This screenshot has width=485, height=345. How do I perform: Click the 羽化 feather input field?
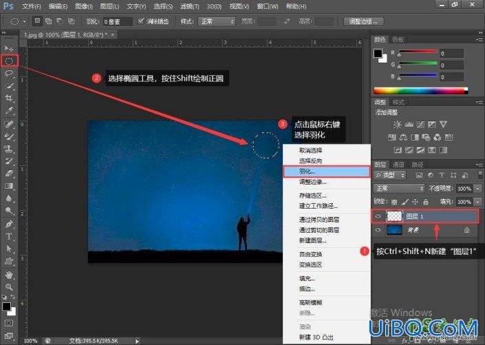click(118, 21)
